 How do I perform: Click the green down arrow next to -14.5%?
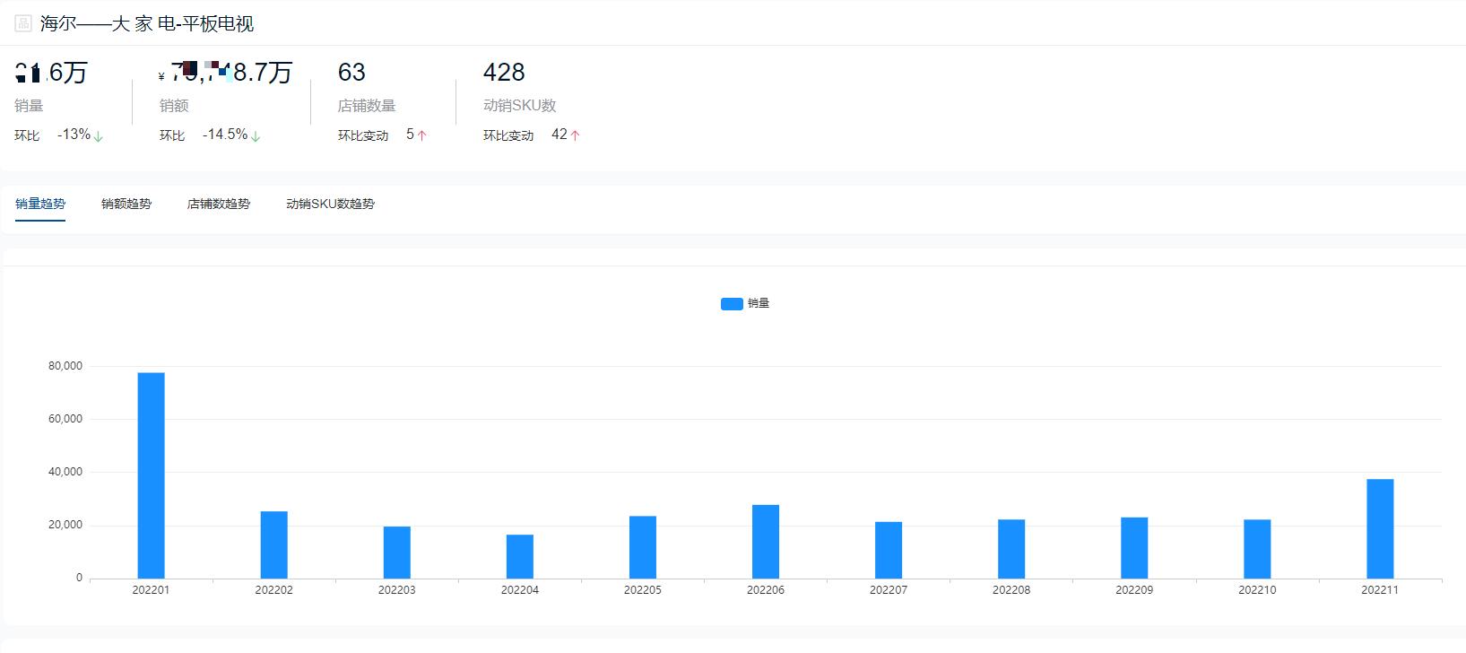click(x=256, y=136)
